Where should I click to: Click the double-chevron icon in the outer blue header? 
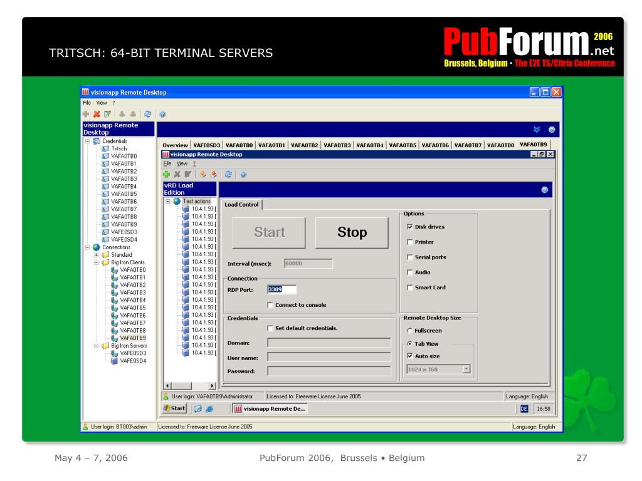pyautogui.click(x=537, y=130)
